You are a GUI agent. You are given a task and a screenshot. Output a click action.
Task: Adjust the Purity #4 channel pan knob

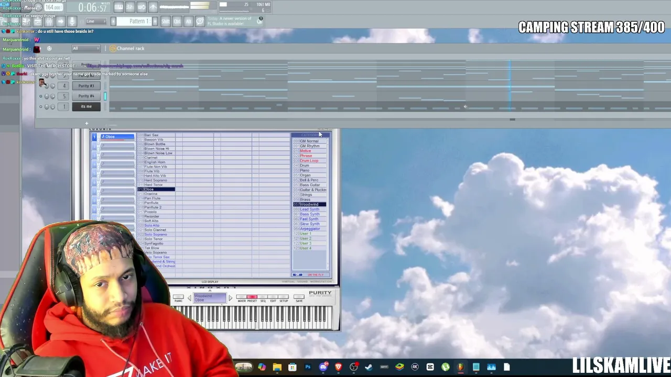47,96
